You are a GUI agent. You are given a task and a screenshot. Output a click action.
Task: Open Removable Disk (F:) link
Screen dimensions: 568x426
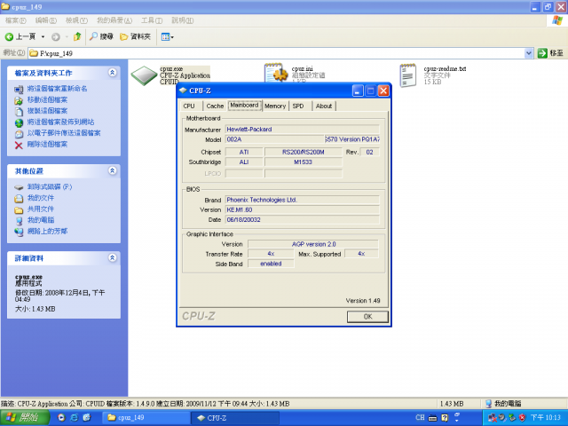[x=50, y=187]
